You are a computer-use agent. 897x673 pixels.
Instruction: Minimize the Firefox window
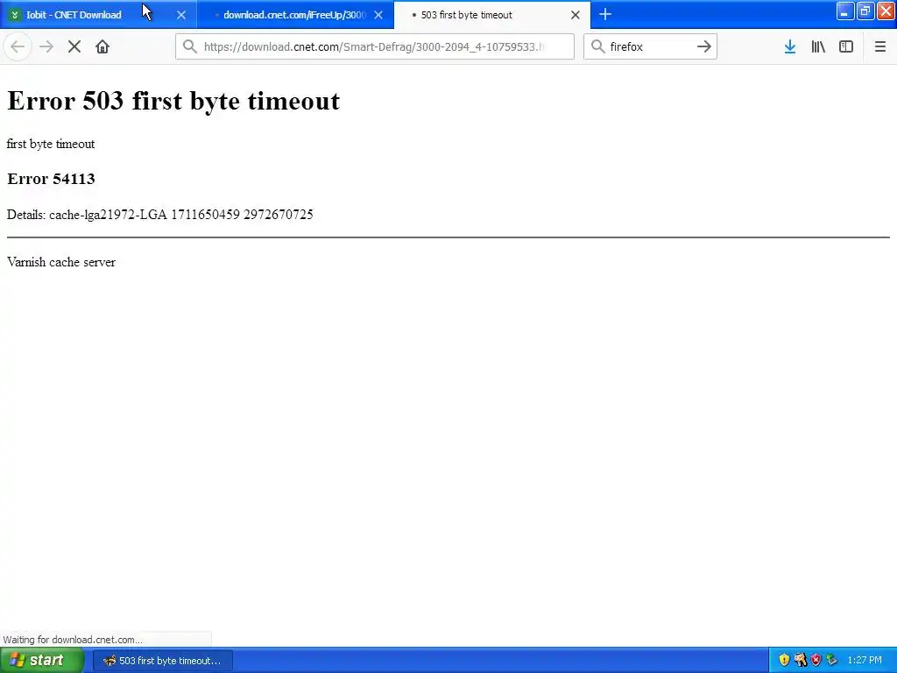pyautogui.click(x=845, y=11)
